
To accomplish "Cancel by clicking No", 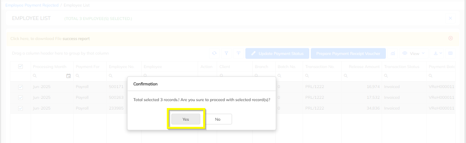I will (x=218, y=119).
